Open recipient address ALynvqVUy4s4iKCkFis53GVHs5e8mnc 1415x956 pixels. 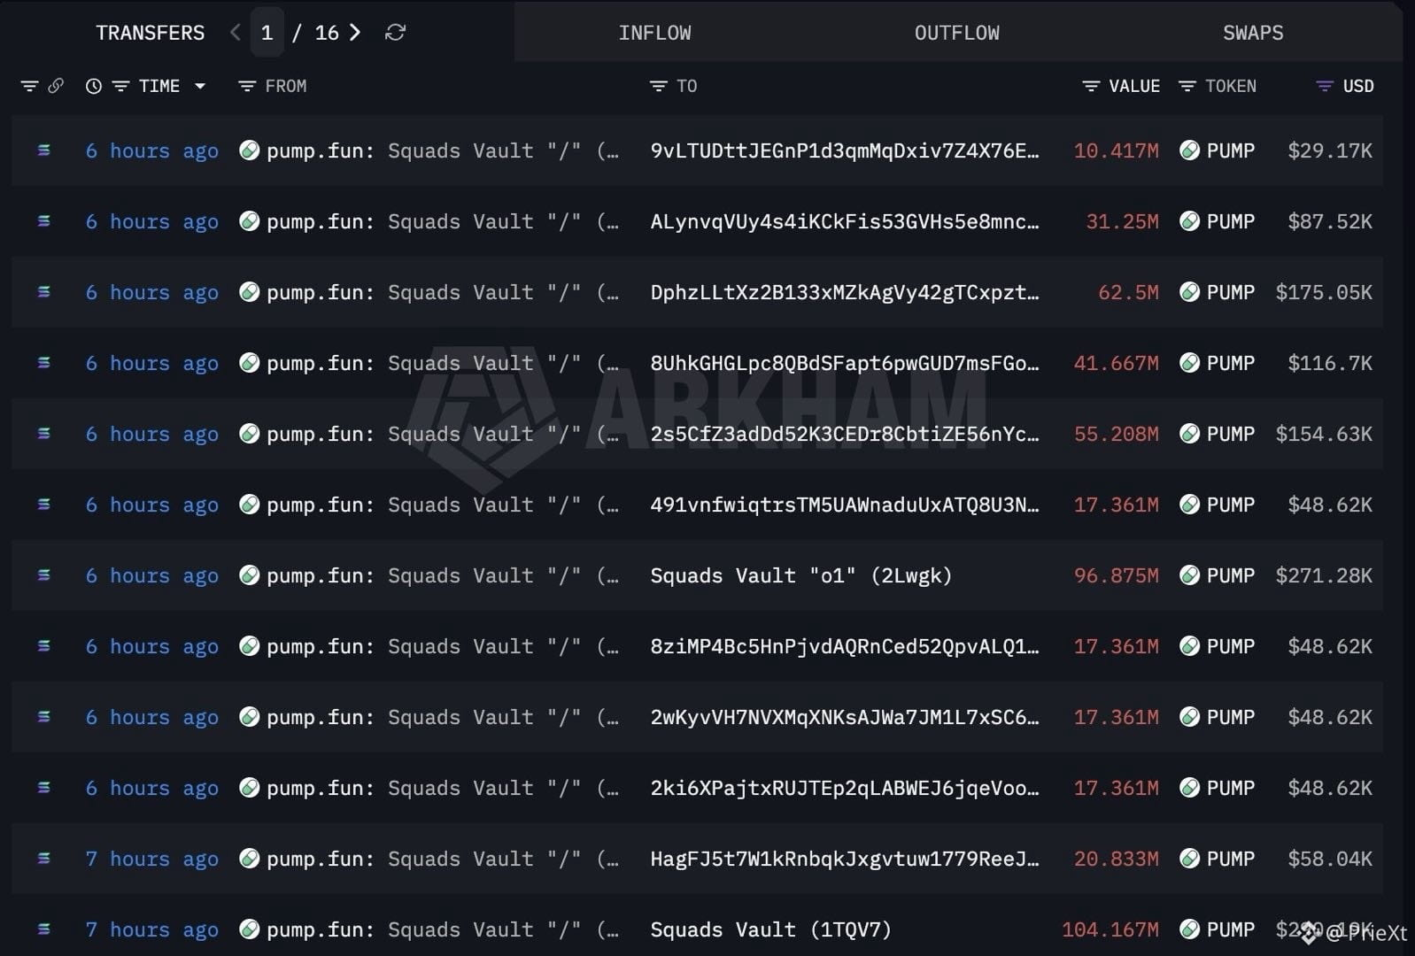845,221
